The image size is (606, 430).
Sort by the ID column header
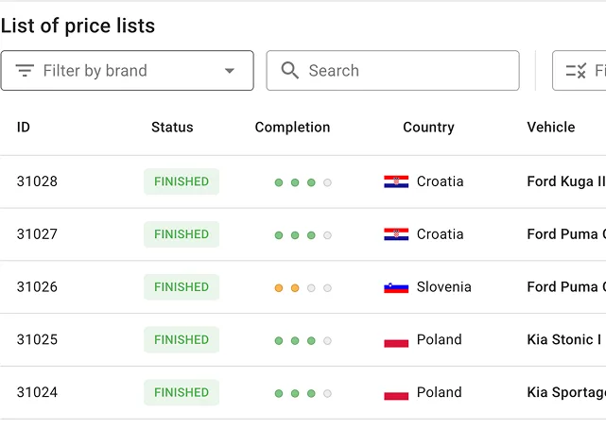(x=24, y=128)
